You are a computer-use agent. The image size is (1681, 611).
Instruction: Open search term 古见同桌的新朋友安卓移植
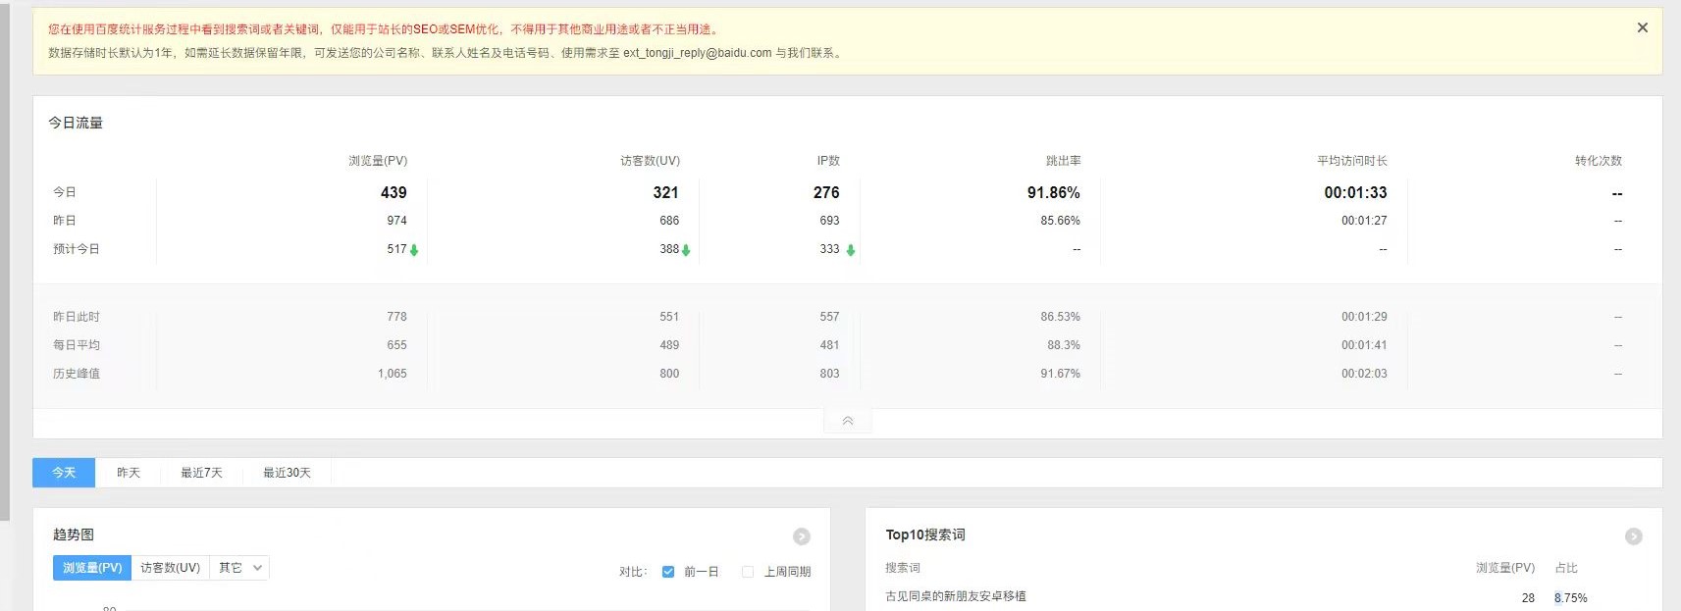point(955,596)
